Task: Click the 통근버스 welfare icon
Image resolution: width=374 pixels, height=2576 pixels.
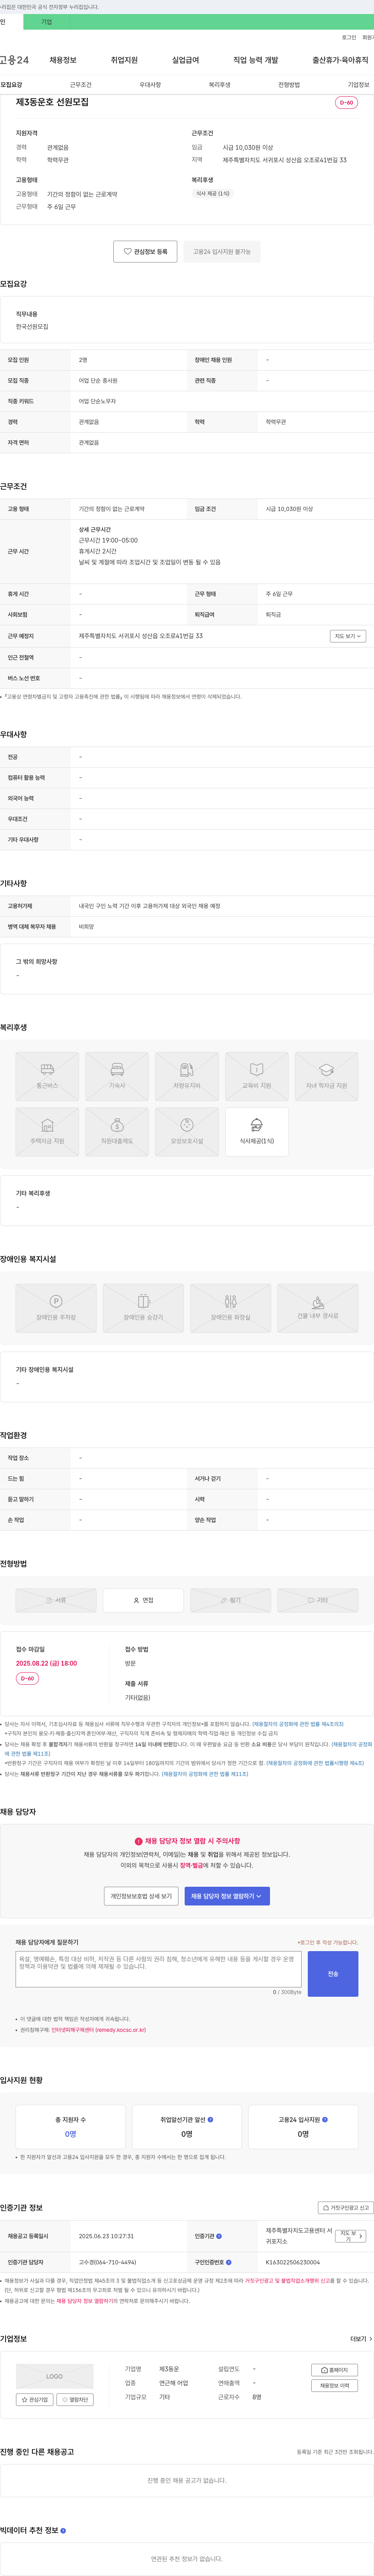Action: [x=47, y=1076]
